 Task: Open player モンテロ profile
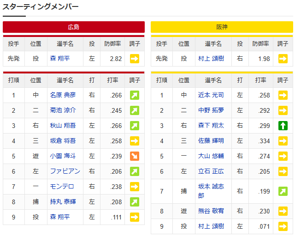[x=62, y=187]
